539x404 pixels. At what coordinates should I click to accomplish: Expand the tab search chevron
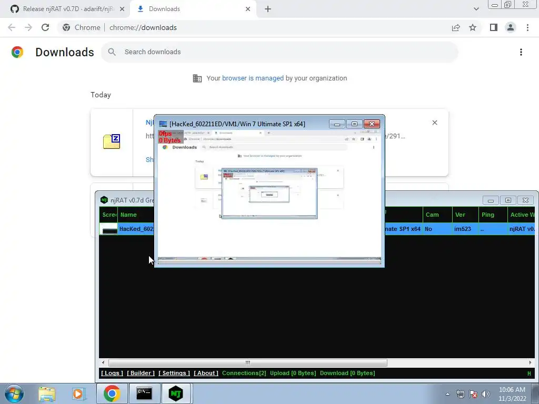point(476,9)
